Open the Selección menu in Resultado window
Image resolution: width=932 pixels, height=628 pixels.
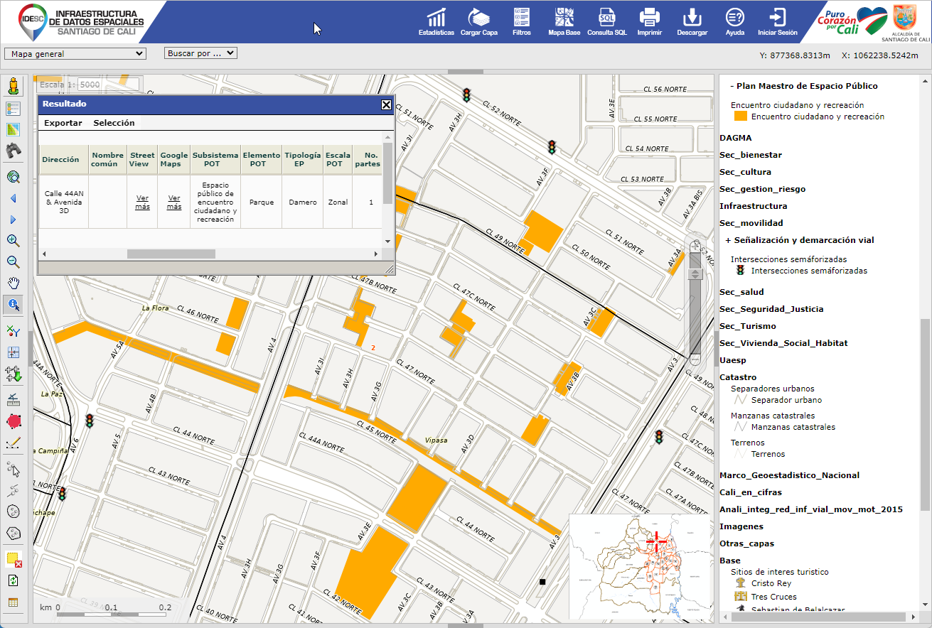point(114,123)
